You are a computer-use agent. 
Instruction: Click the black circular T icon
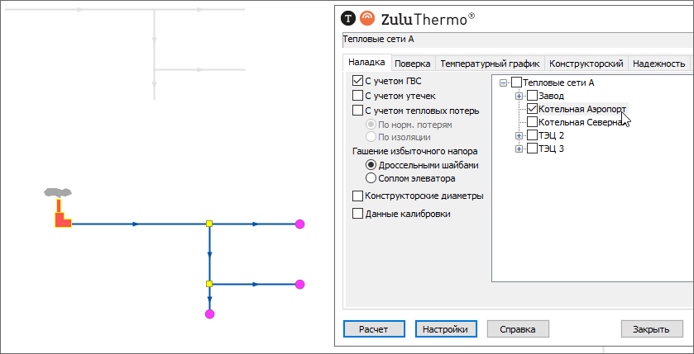349,17
